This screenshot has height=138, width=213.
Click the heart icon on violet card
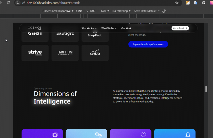click(x=143, y=135)
